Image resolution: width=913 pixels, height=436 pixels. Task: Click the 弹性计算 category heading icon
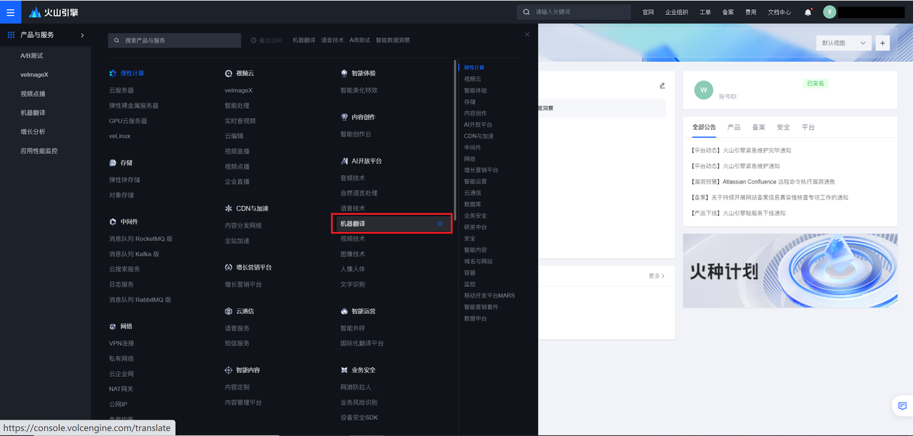(113, 73)
